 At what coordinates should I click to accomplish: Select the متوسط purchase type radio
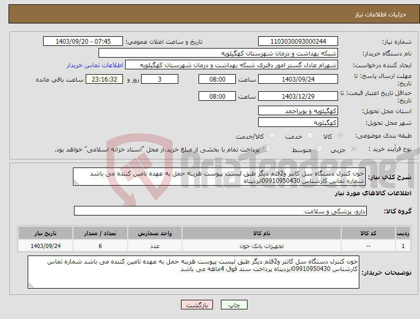[319, 148]
